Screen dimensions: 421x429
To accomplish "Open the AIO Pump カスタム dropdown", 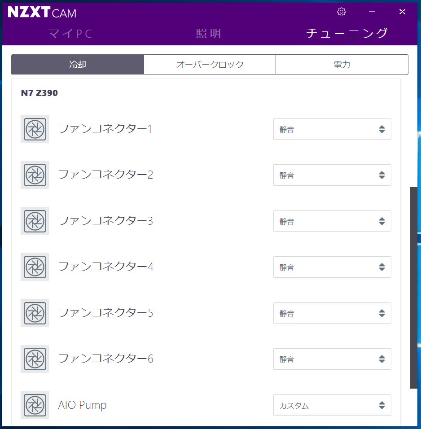I will 332,405.
